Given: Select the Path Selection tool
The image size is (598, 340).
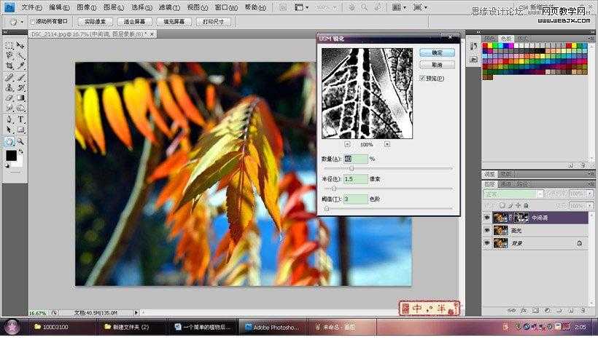Looking at the screenshot, I should click(9, 130).
